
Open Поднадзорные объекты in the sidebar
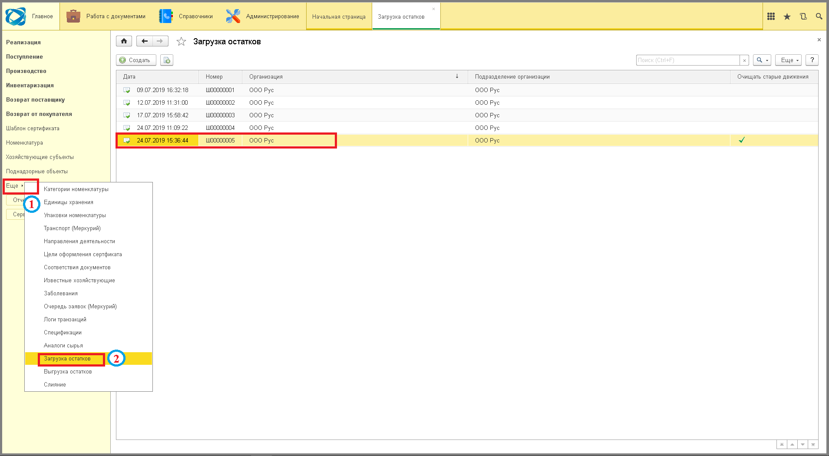click(x=37, y=172)
